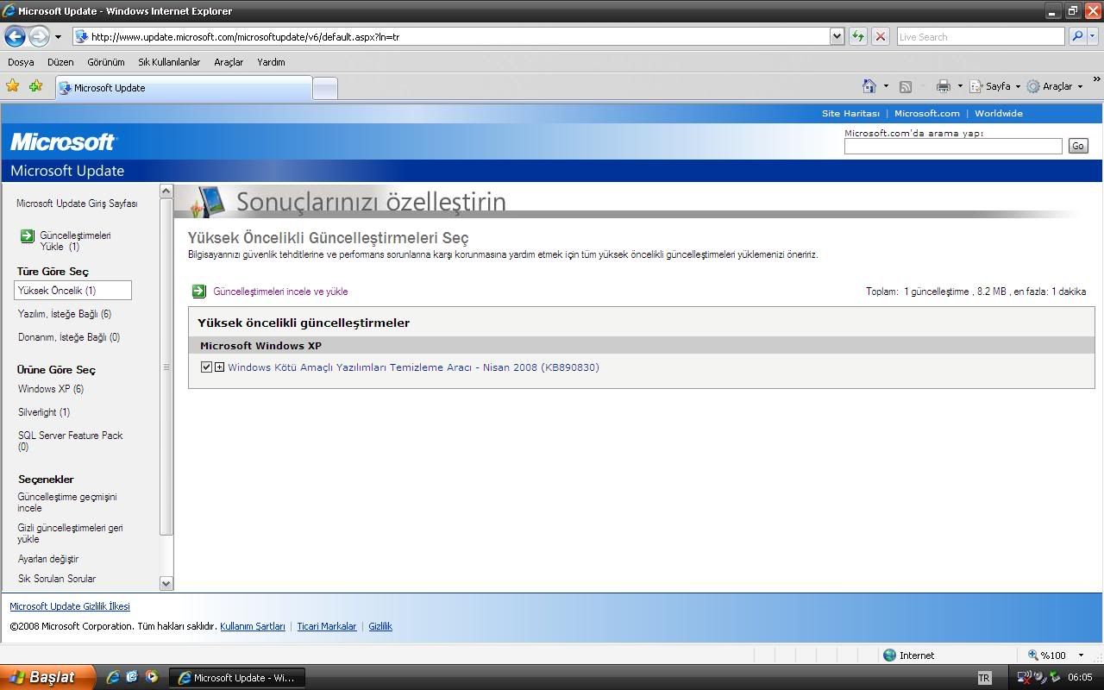This screenshot has width=1104, height=690.
Task: Open Windows Kötü Amaçlı Yazılımları Temizleme Aracı link
Action: pos(413,367)
